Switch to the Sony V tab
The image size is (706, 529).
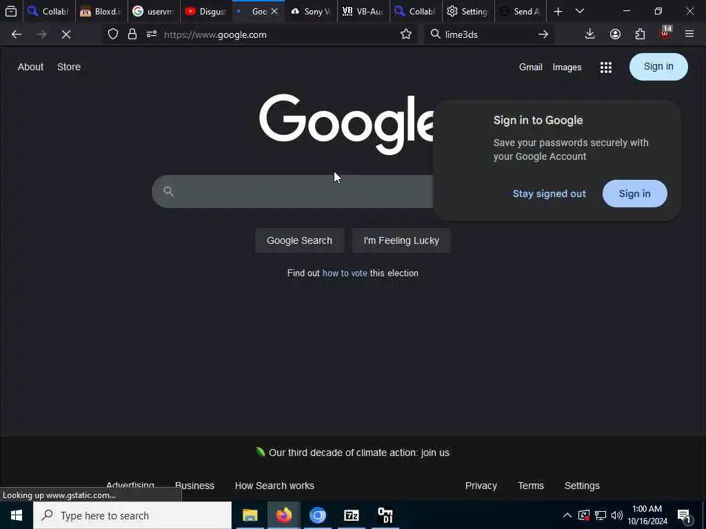coord(311,12)
